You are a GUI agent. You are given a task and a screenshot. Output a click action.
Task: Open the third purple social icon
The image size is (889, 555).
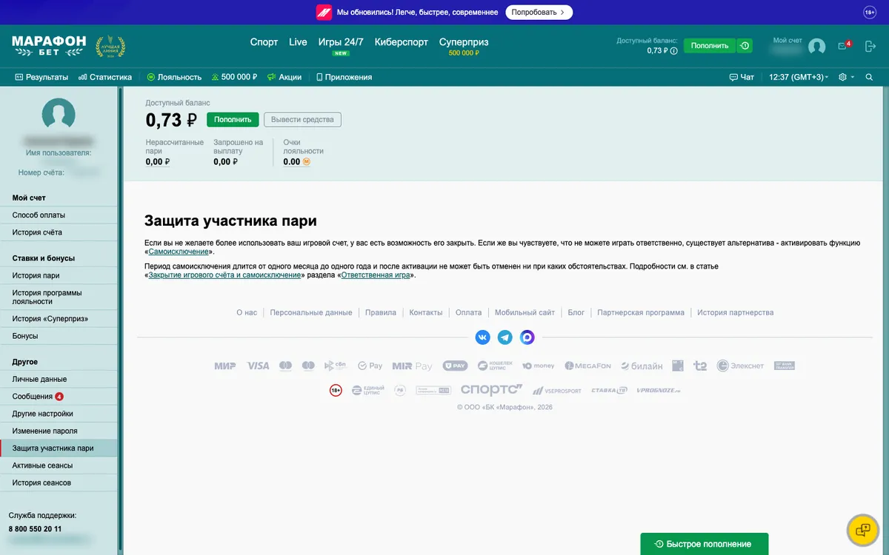[527, 337]
